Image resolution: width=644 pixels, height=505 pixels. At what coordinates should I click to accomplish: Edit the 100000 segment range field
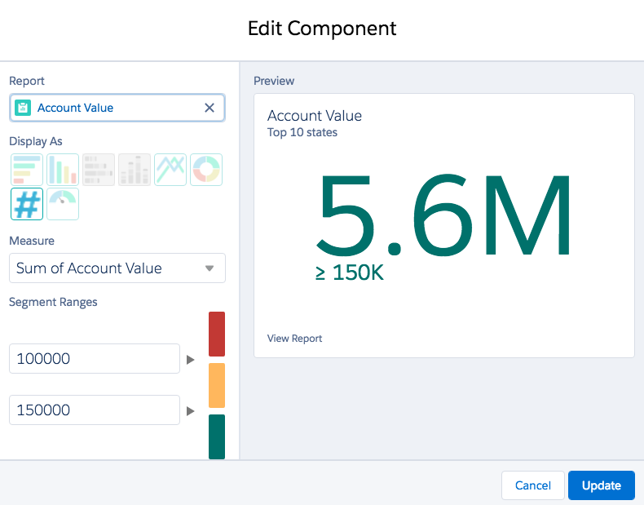tap(94, 359)
